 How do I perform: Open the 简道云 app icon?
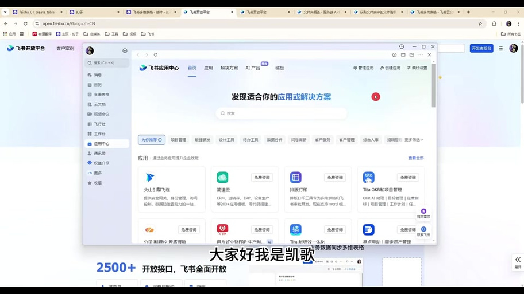(x=222, y=177)
